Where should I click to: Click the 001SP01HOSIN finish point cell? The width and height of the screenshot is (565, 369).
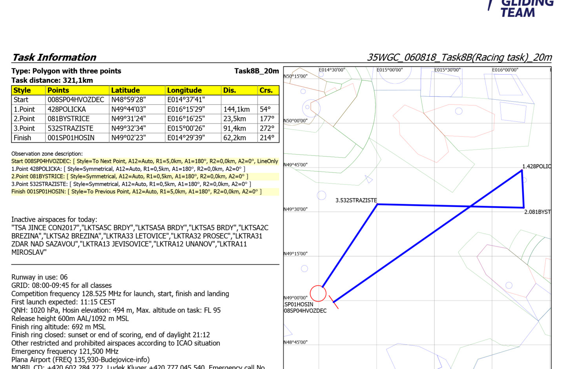[71, 138]
